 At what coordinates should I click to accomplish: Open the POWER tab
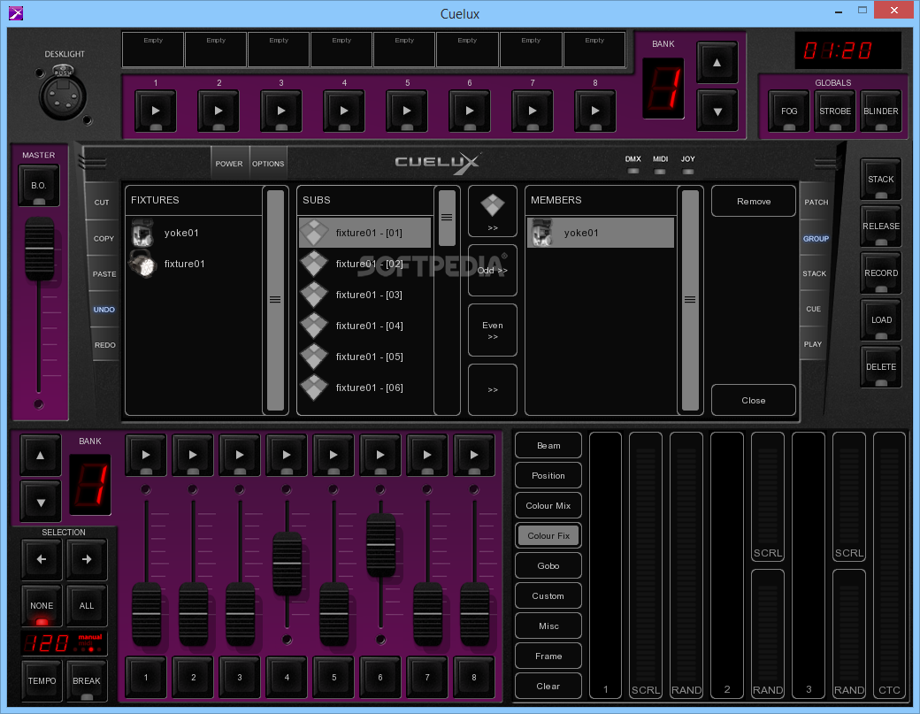pos(229,164)
